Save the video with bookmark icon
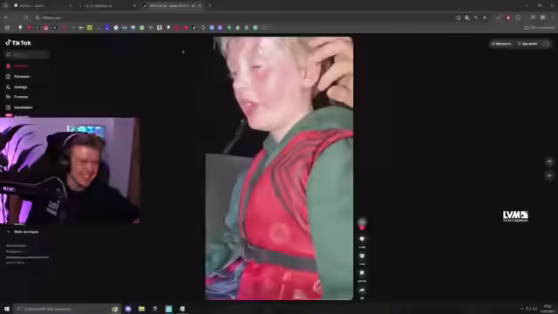This screenshot has width=558, height=314. pos(362,273)
